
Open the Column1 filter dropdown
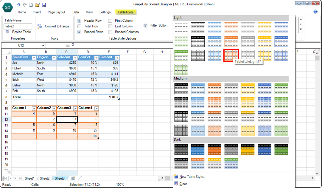coord(34,109)
